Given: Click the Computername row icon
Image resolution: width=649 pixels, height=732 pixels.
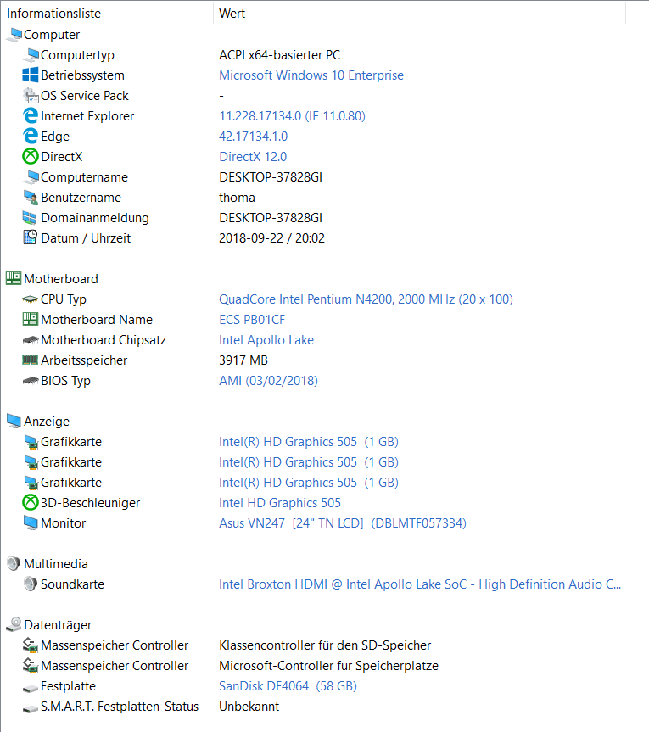Looking at the screenshot, I should tap(31, 177).
